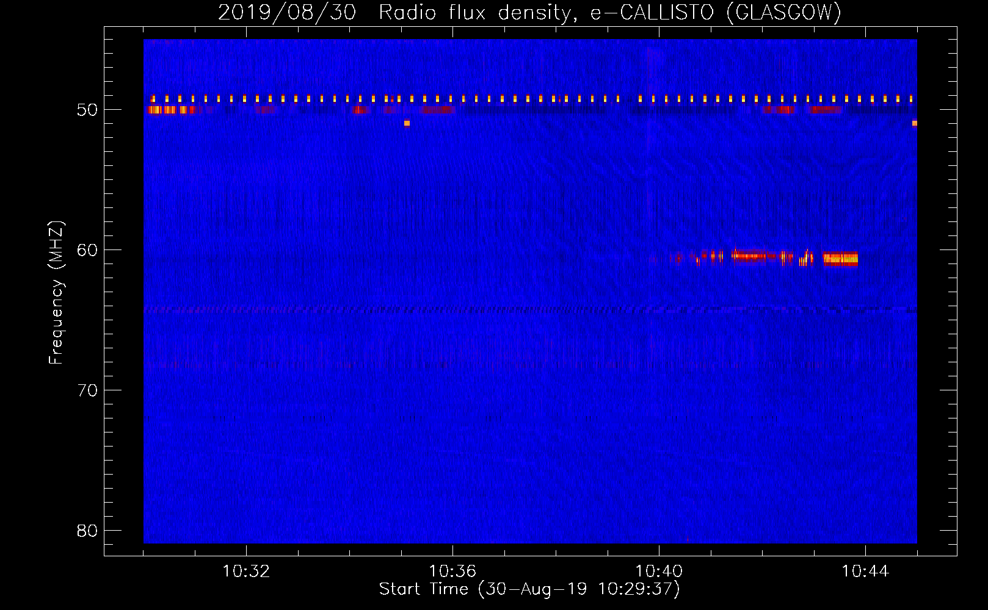The image size is (988, 610).
Task: Click the '50' frequency tick label
Action: click(x=88, y=110)
